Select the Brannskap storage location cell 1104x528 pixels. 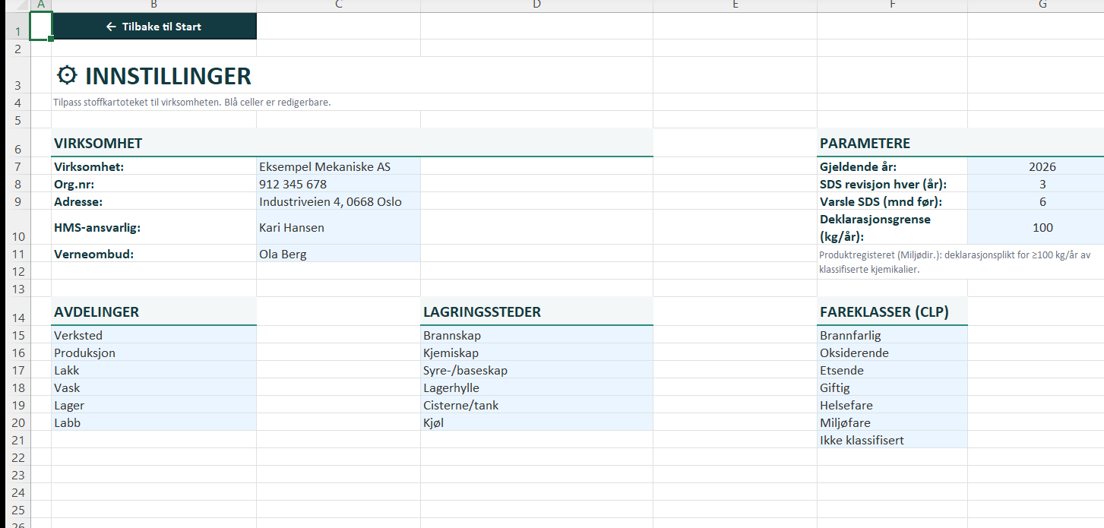click(x=536, y=335)
